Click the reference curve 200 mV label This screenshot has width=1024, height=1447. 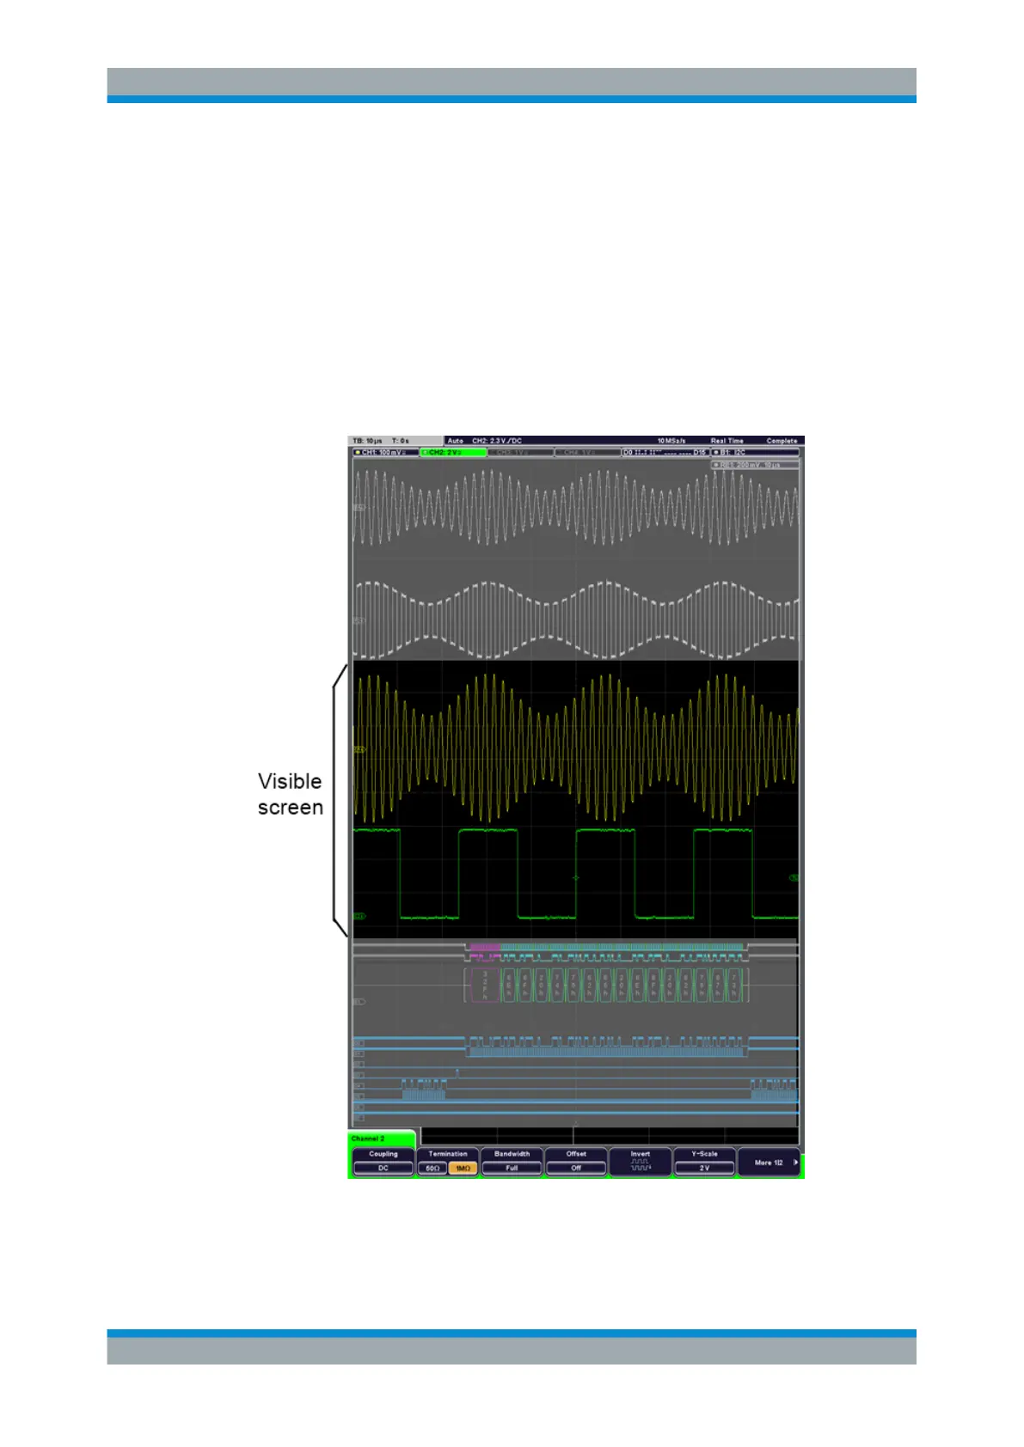pos(756,464)
